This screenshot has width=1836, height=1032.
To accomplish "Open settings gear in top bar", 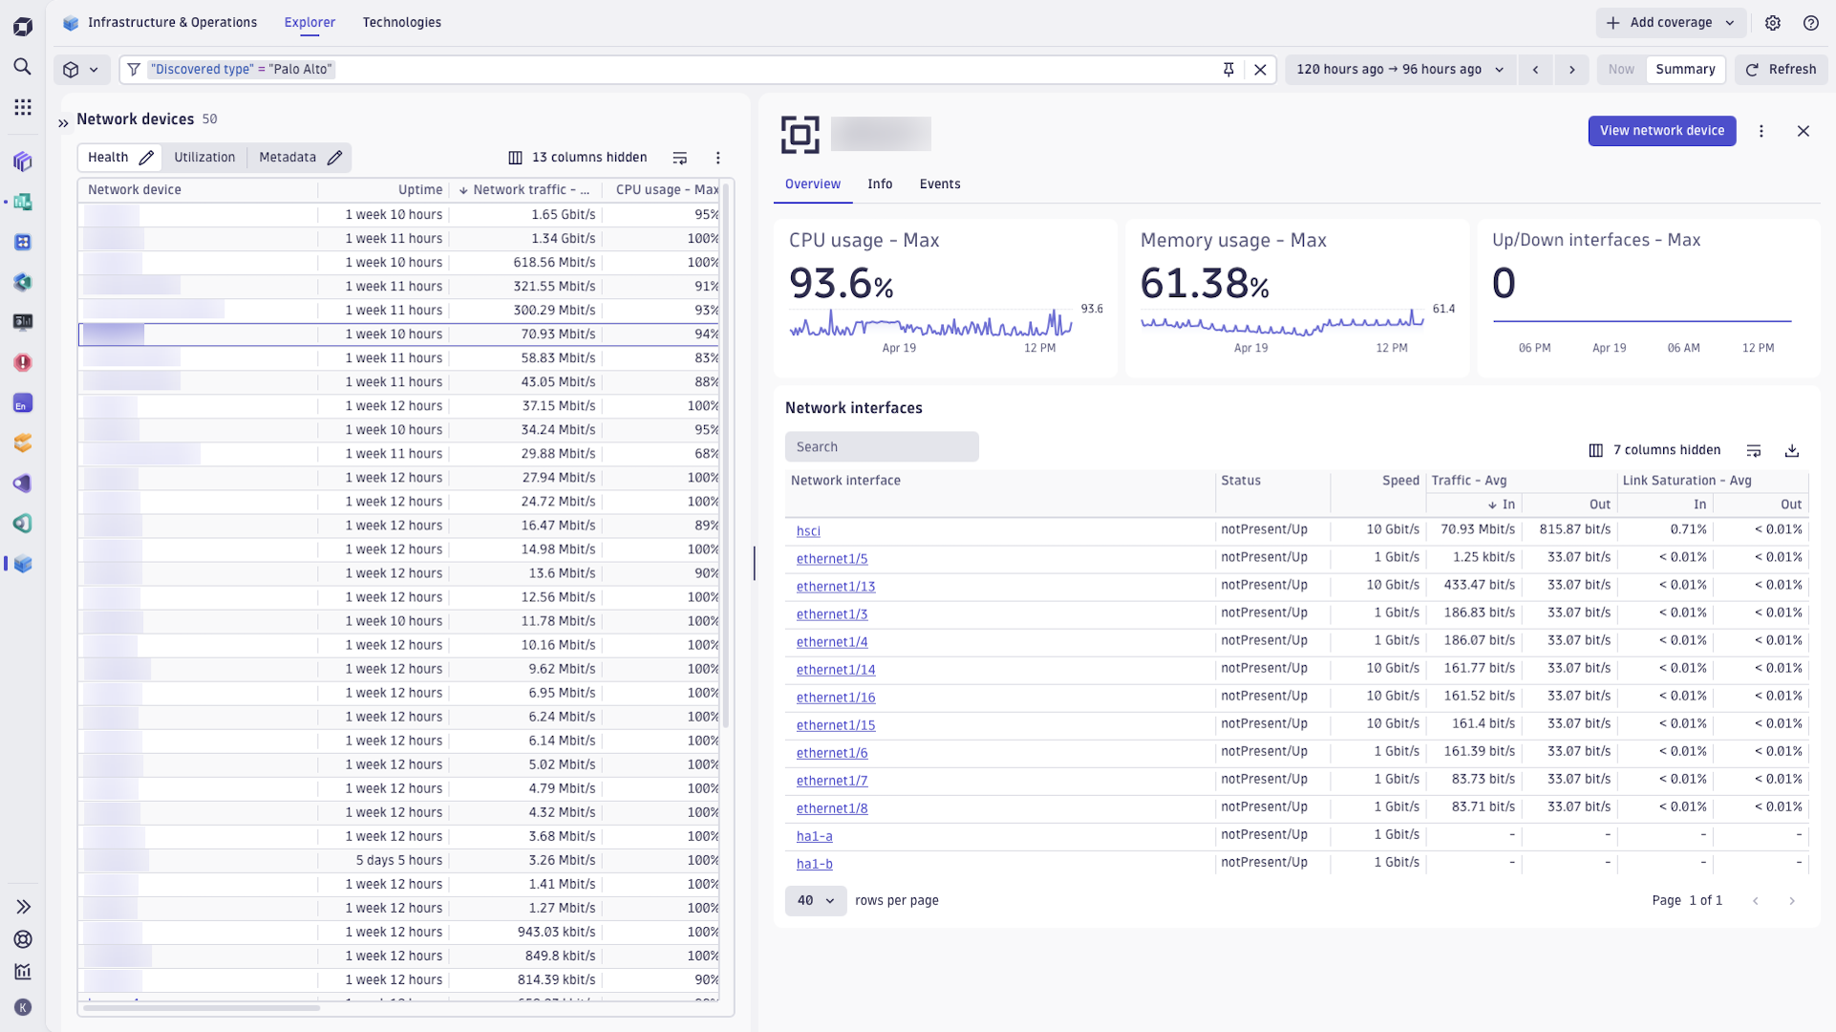I will pyautogui.click(x=1773, y=23).
